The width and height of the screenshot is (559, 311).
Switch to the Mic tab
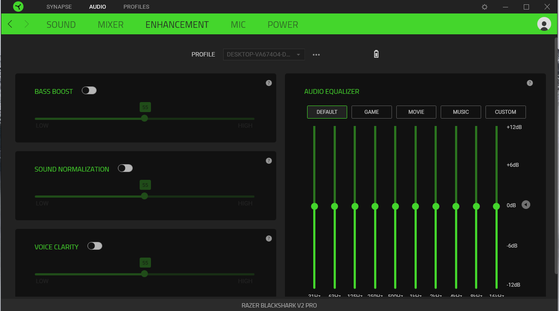click(x=238, y=25)
